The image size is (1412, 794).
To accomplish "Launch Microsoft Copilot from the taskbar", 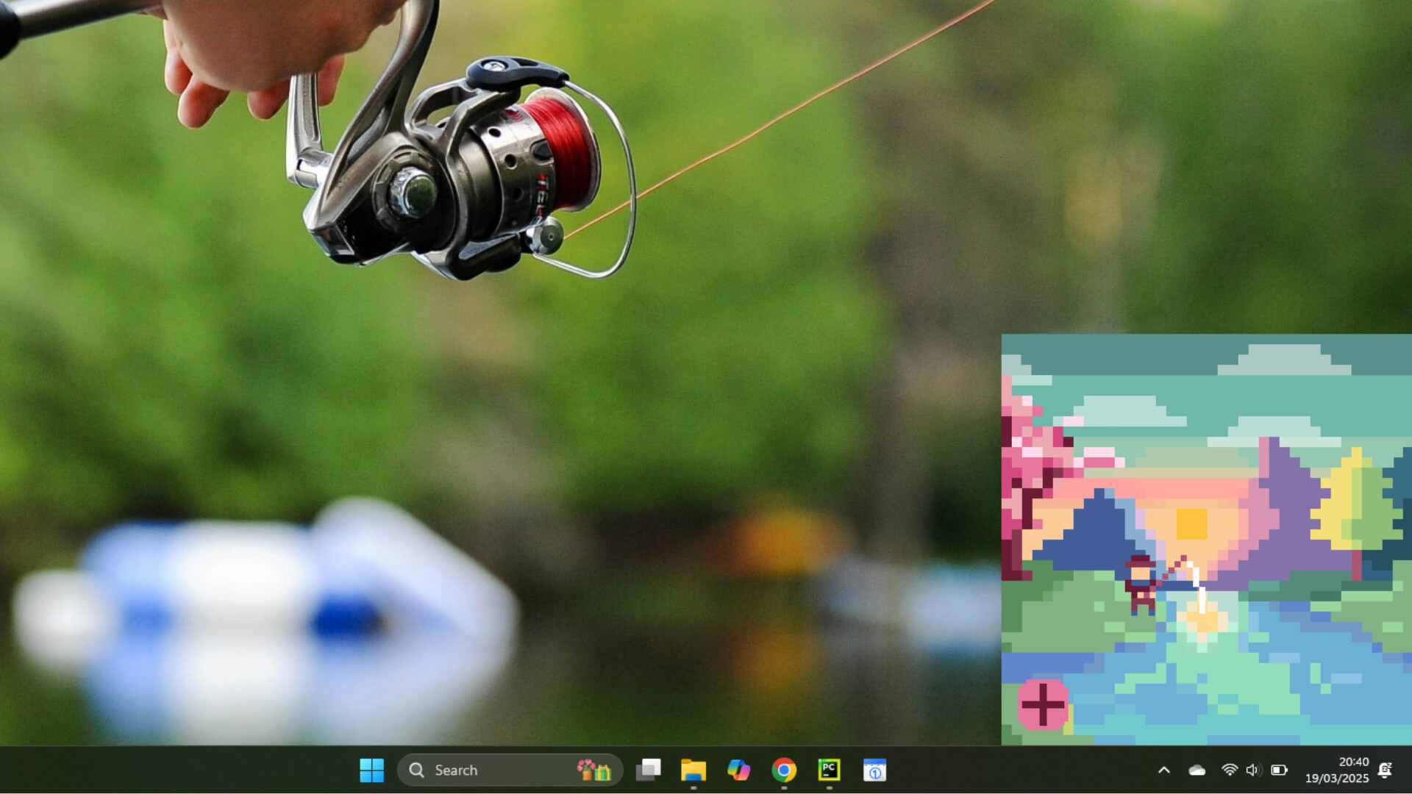I will pyautogui.click(x=739, y=770).
